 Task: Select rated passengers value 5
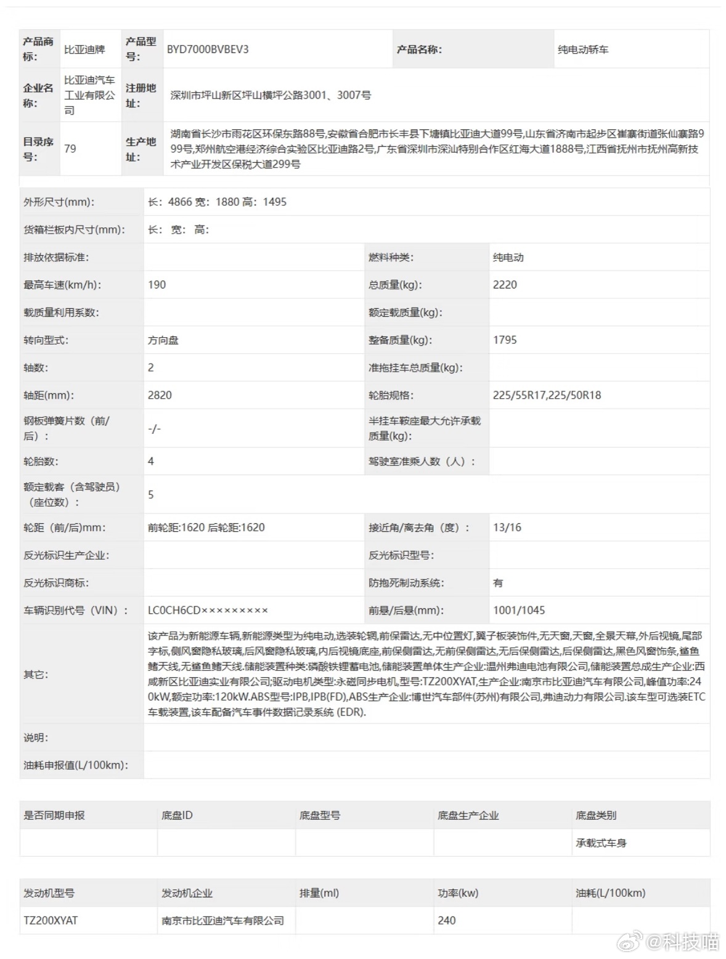151,494
